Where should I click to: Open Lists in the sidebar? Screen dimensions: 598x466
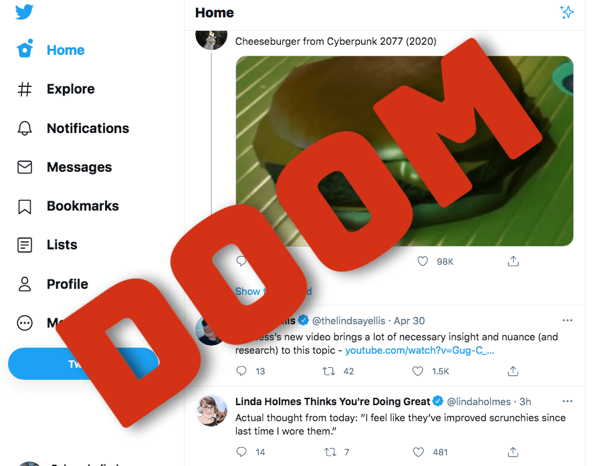pos(47,245)
